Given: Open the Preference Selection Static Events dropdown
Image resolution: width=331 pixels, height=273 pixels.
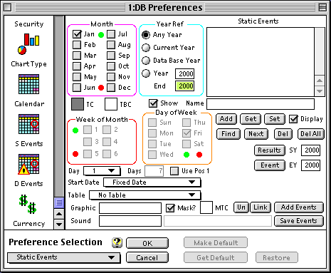Looking at the screenshot, I should [x=63, y=257].
